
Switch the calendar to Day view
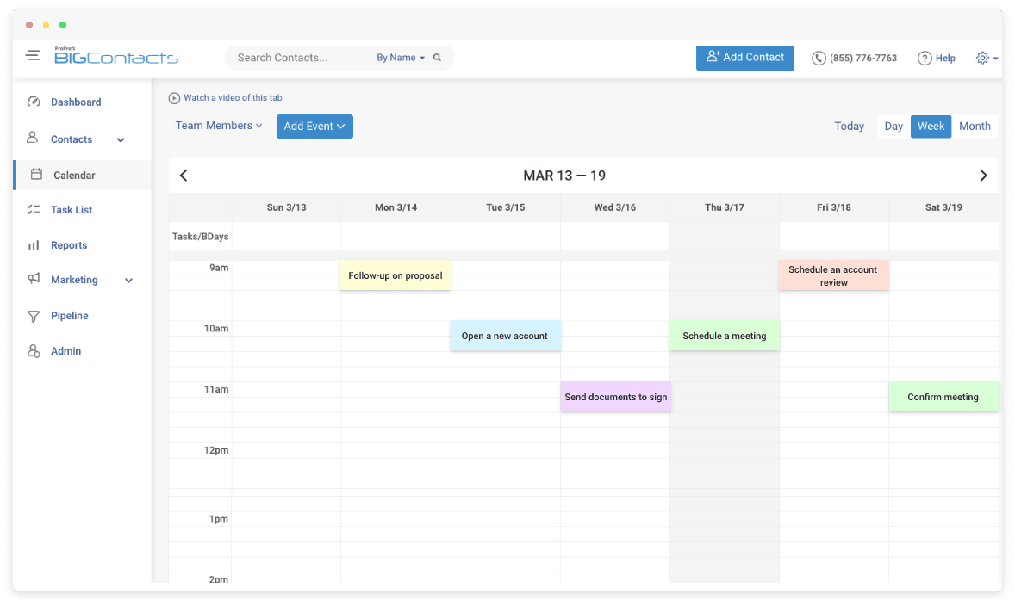(893, 126)
